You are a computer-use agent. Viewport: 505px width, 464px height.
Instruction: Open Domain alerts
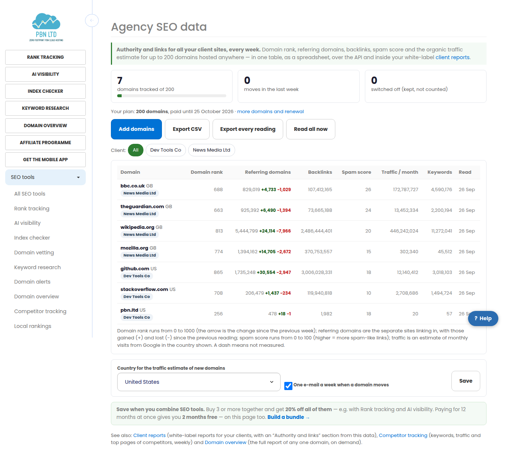pos(32,282)
